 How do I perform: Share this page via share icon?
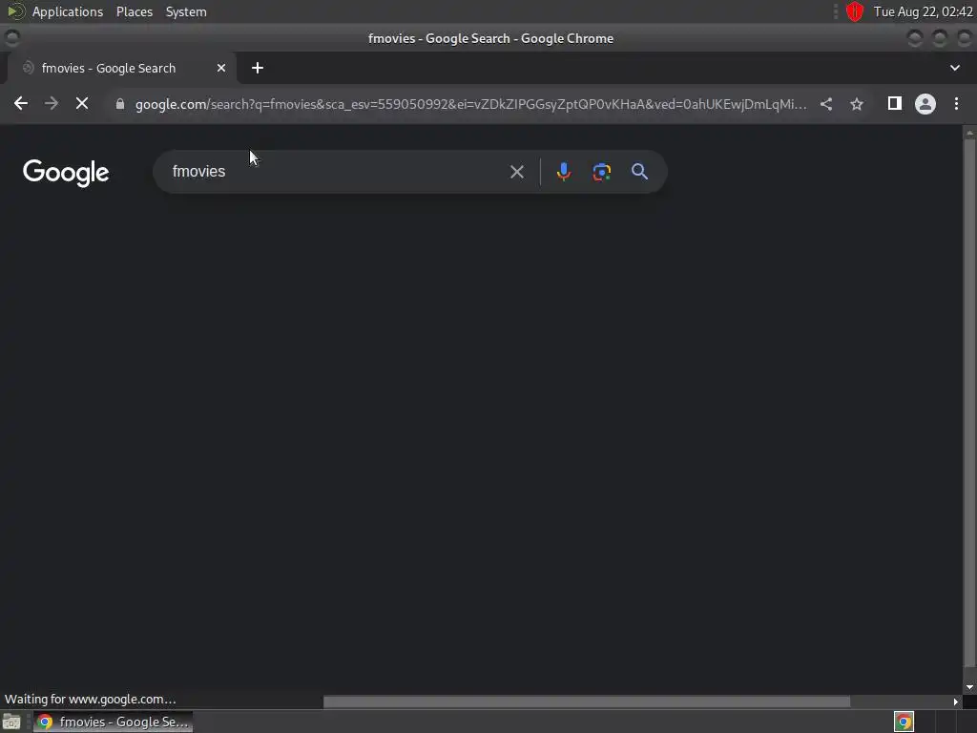[x=826, y=104]
